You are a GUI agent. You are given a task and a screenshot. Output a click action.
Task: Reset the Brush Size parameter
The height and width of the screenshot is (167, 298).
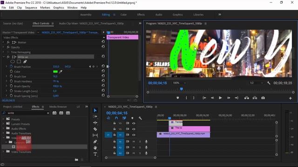click(103, 76)
